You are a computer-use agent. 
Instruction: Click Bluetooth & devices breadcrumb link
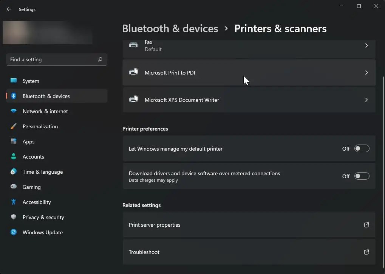(x=170, y=28)
